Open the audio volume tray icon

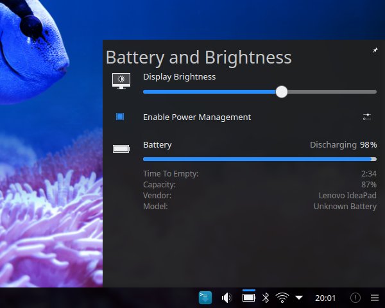[227, 298]
